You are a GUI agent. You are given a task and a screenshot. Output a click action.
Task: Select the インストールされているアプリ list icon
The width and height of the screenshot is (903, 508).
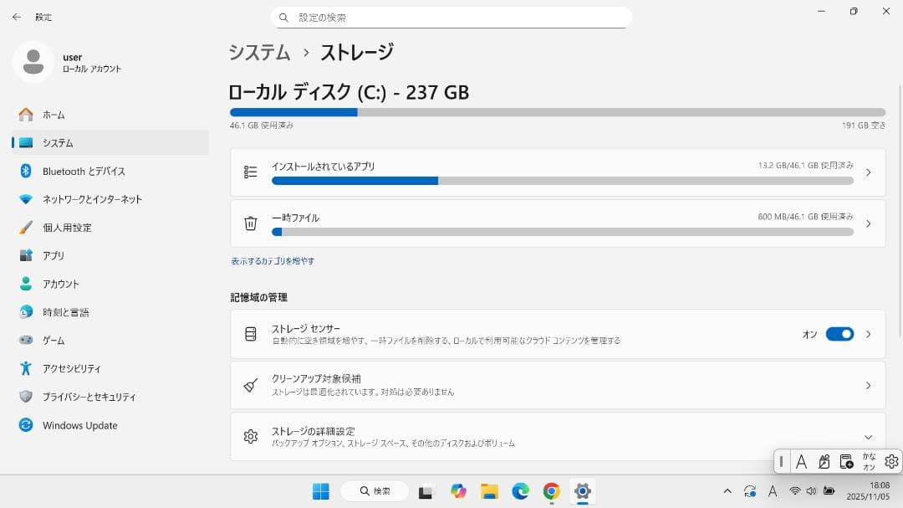[249, 172]
